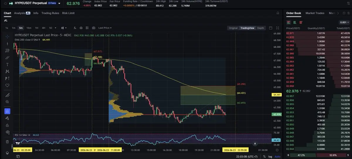This screenshot has width=352, height=159.
Task: Switch to Market Trades tab
Action: point(315,13)
